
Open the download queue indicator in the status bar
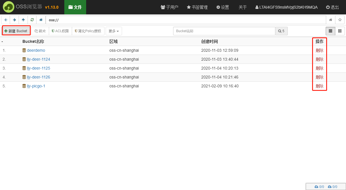click(x=333, y=187)
